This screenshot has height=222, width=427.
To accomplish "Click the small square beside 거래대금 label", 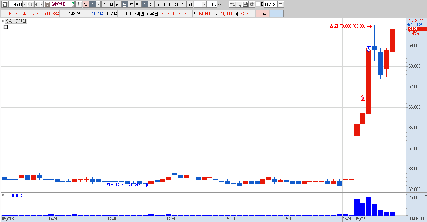I will click(x=3, y=195).
